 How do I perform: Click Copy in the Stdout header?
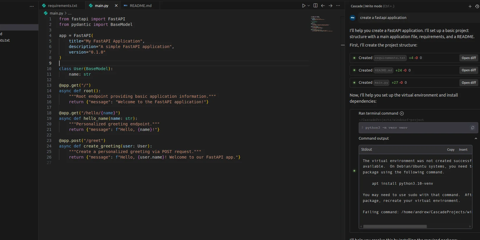[451, 150]
